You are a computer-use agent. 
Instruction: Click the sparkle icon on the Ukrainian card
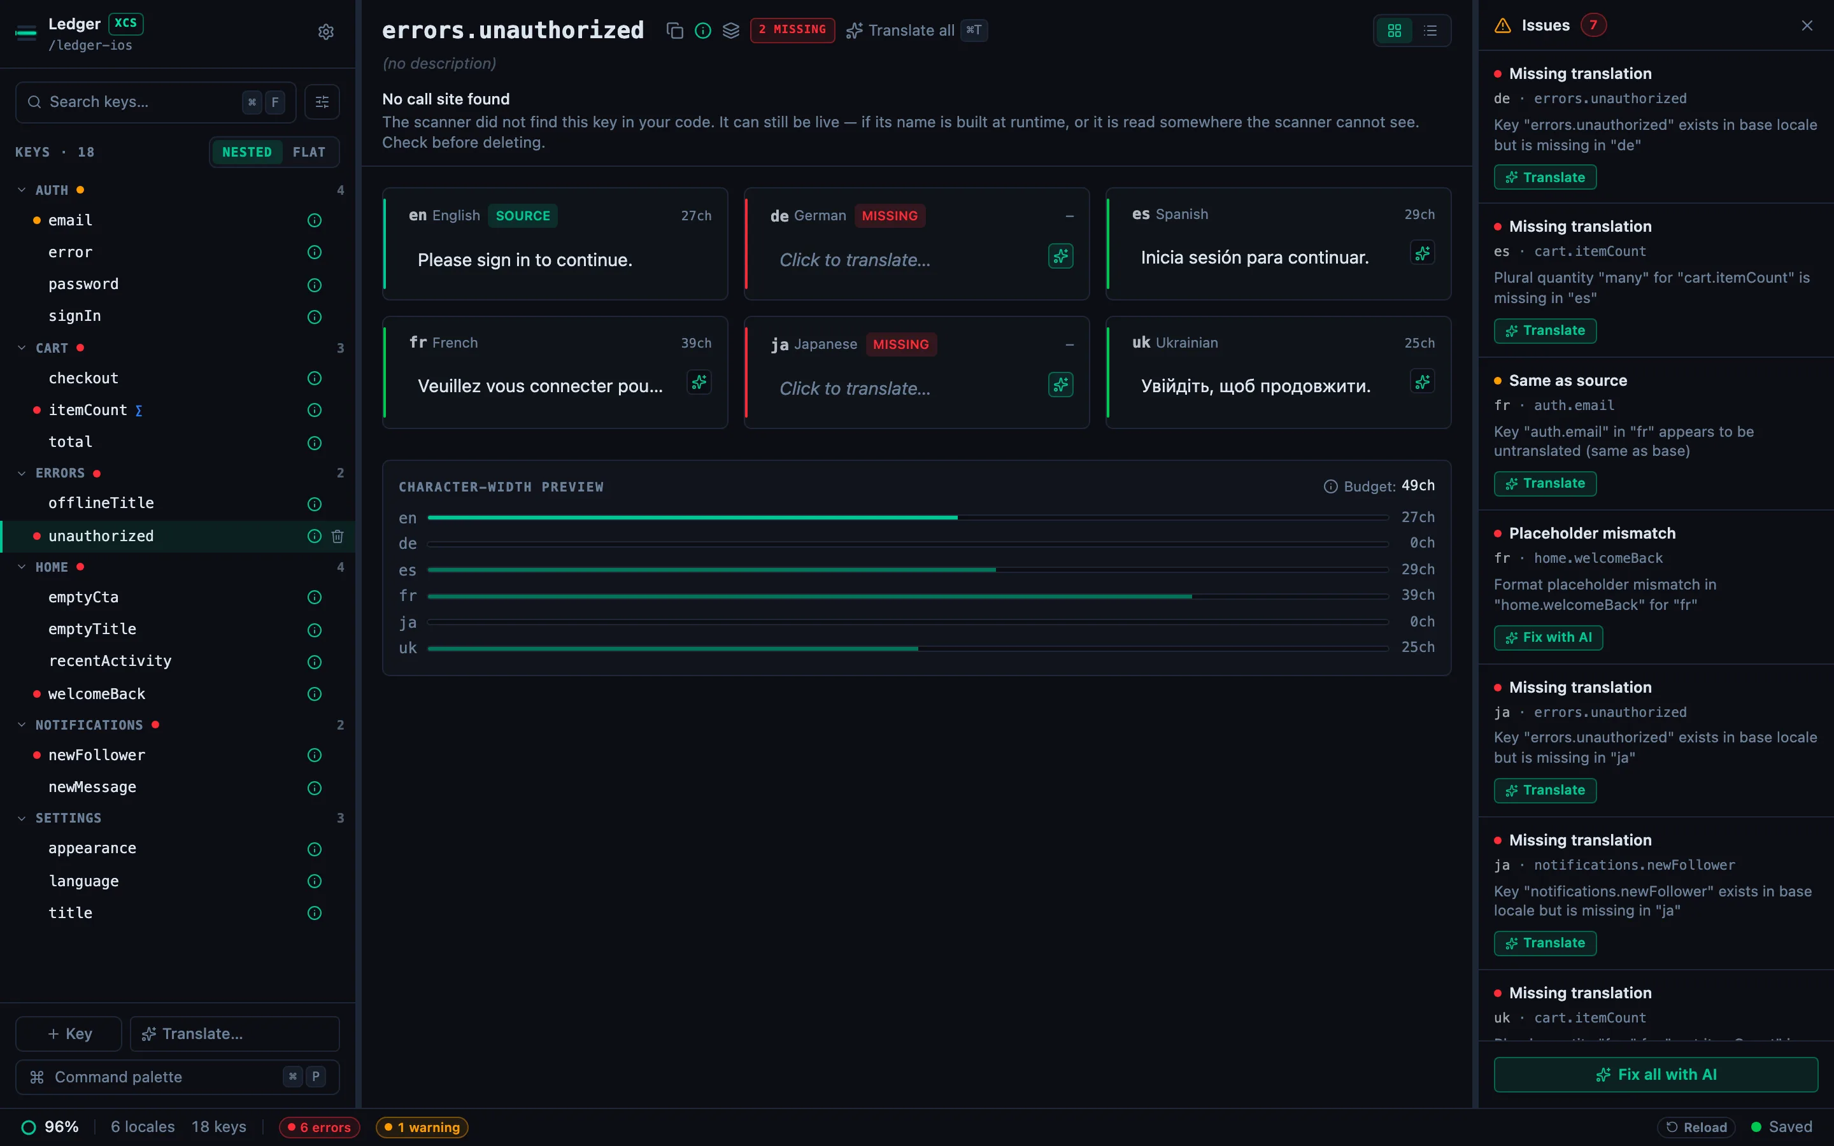click(x=1422, y=382)
